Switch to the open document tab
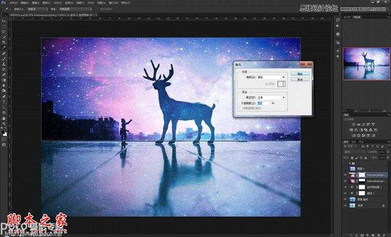This screenshot has height=237, width=391. point(53,15)
